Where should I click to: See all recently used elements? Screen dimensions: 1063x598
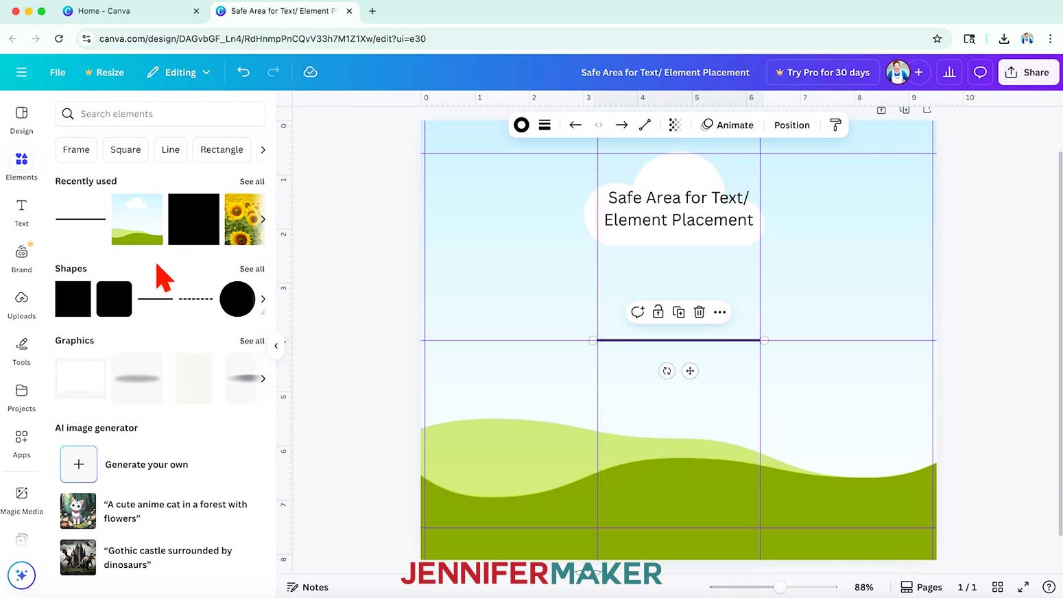click(x=252, y=182)
